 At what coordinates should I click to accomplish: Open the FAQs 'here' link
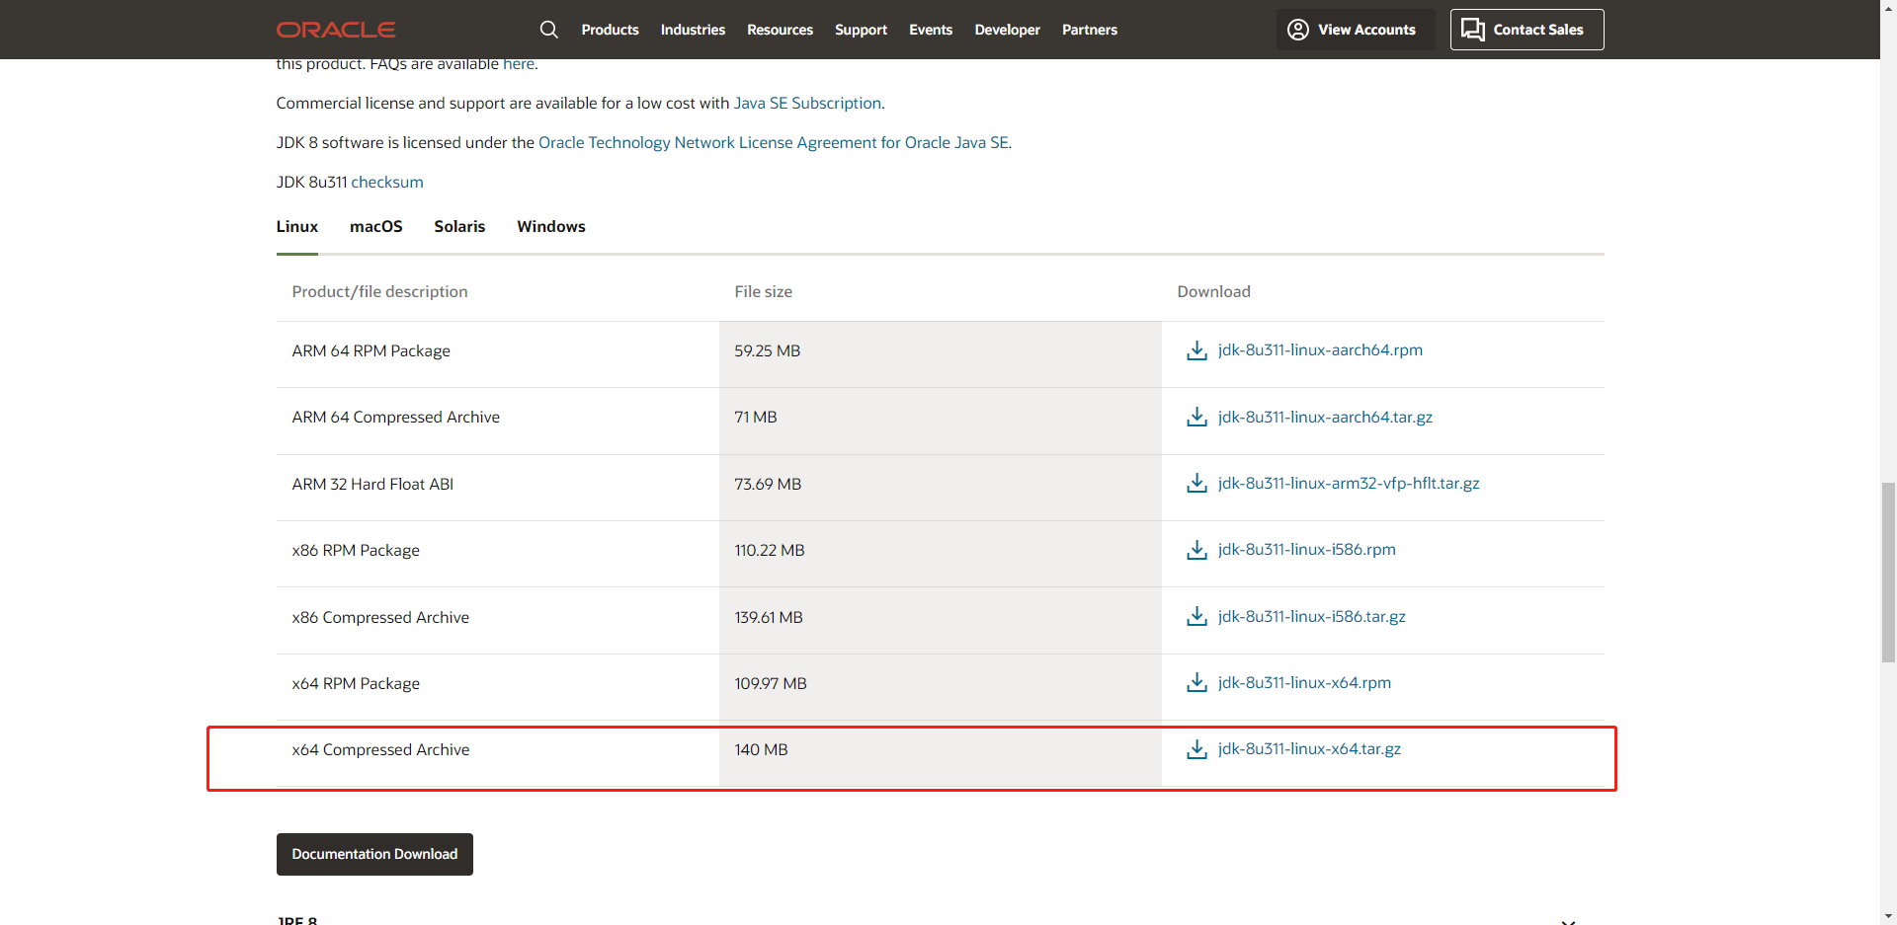pos(519,64)
